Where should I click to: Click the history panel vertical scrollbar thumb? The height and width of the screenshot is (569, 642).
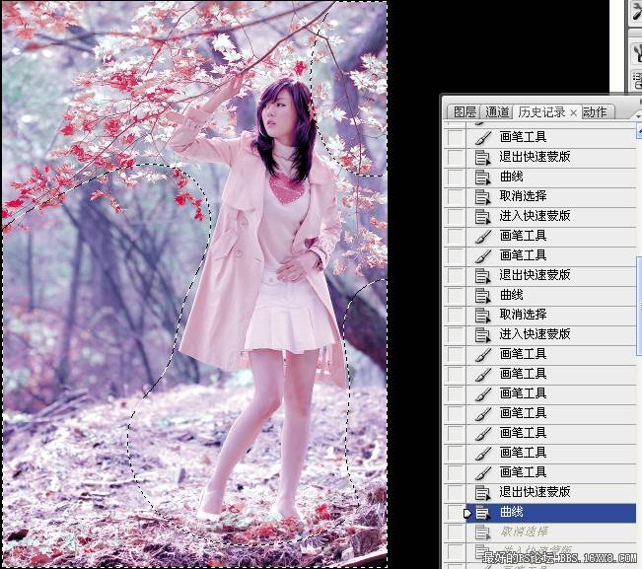coord(639,305)
